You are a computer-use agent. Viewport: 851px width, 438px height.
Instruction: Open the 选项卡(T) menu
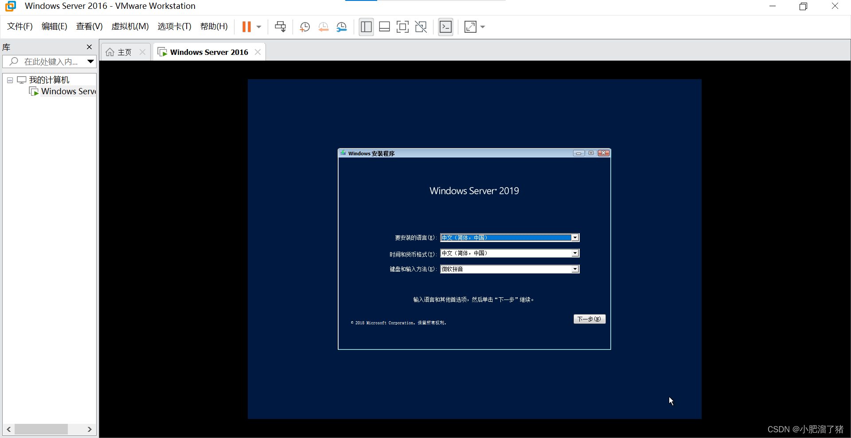[x=174, y=27]
